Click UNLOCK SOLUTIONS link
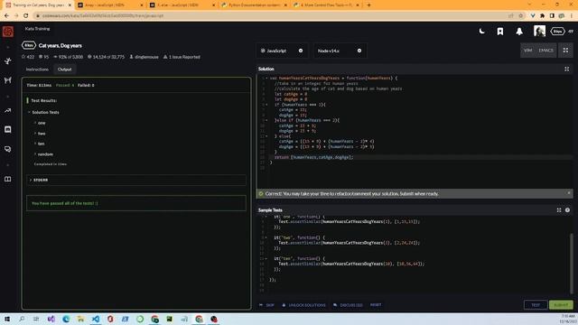This screenshot has width=578, height=325. coord(303,305)
